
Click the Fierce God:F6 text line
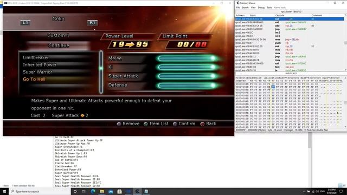pyautogui.click(x=65, y=163)
